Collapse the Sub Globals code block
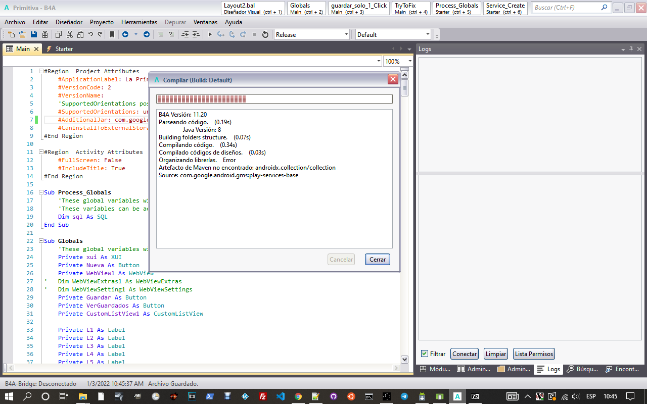 pos(41,241)
